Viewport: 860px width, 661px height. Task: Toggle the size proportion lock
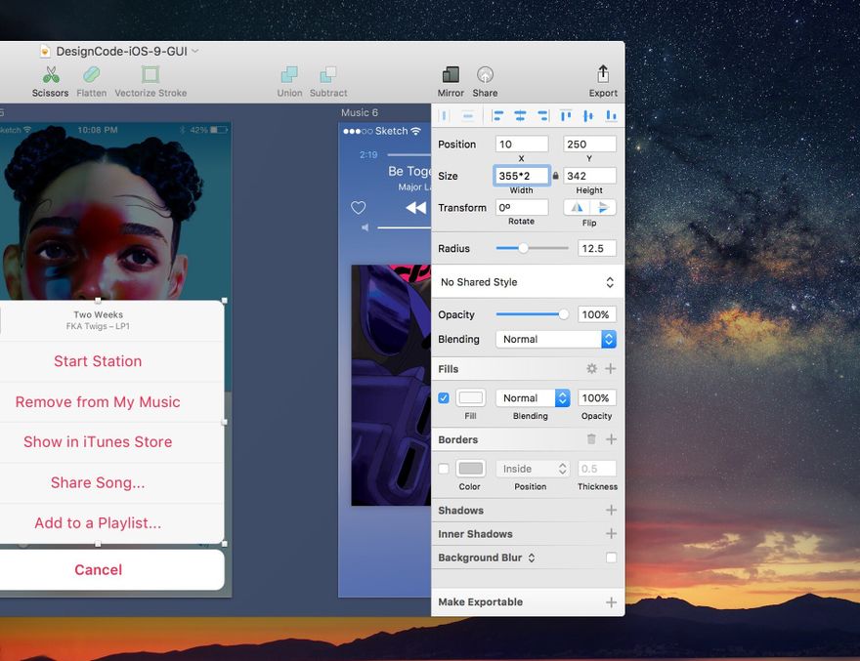pos(556,176)
